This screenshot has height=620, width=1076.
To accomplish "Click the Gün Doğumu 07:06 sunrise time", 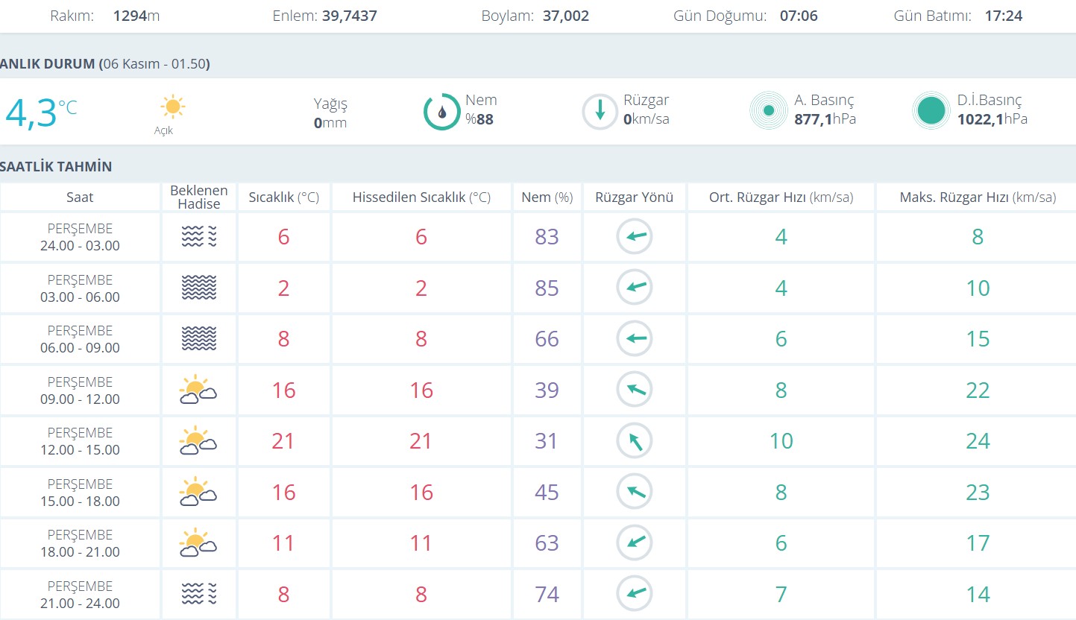I will [798, 16].
